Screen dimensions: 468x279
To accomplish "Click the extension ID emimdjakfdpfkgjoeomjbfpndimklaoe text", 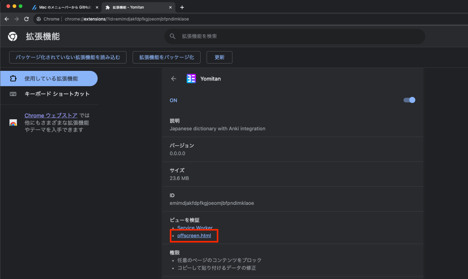I will click(x=212, y=203).
